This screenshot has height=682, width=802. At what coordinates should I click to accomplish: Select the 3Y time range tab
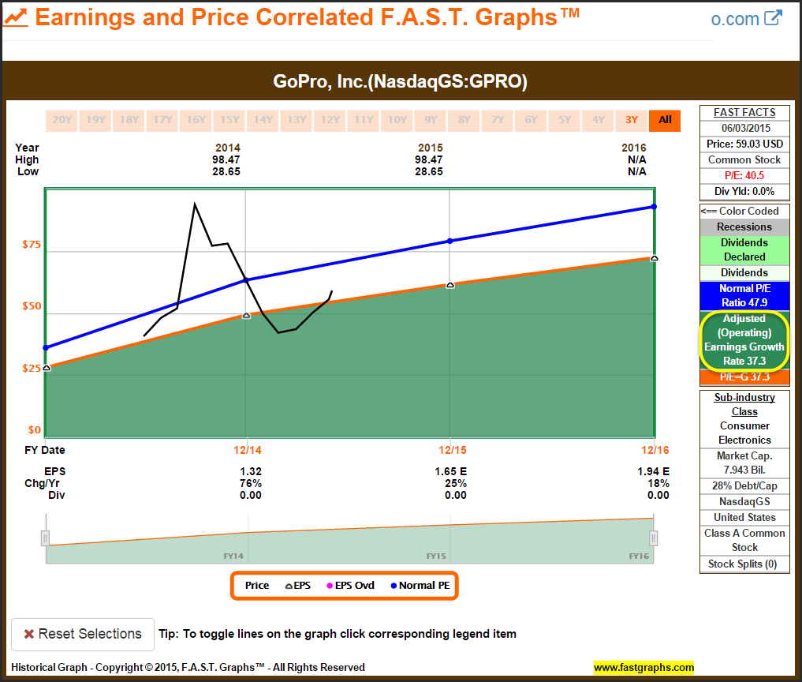[632, 120]
